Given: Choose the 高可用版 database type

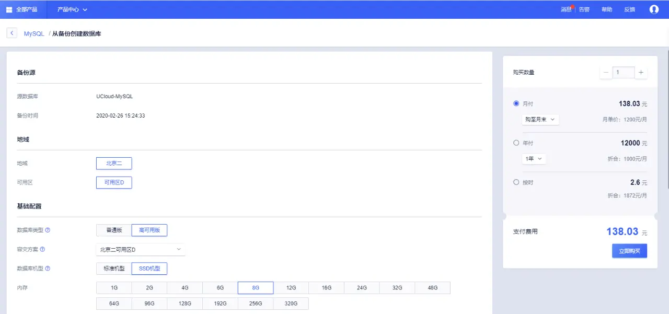Looking at the screenshot, I should pyautogui.click(x=149, y=230).
